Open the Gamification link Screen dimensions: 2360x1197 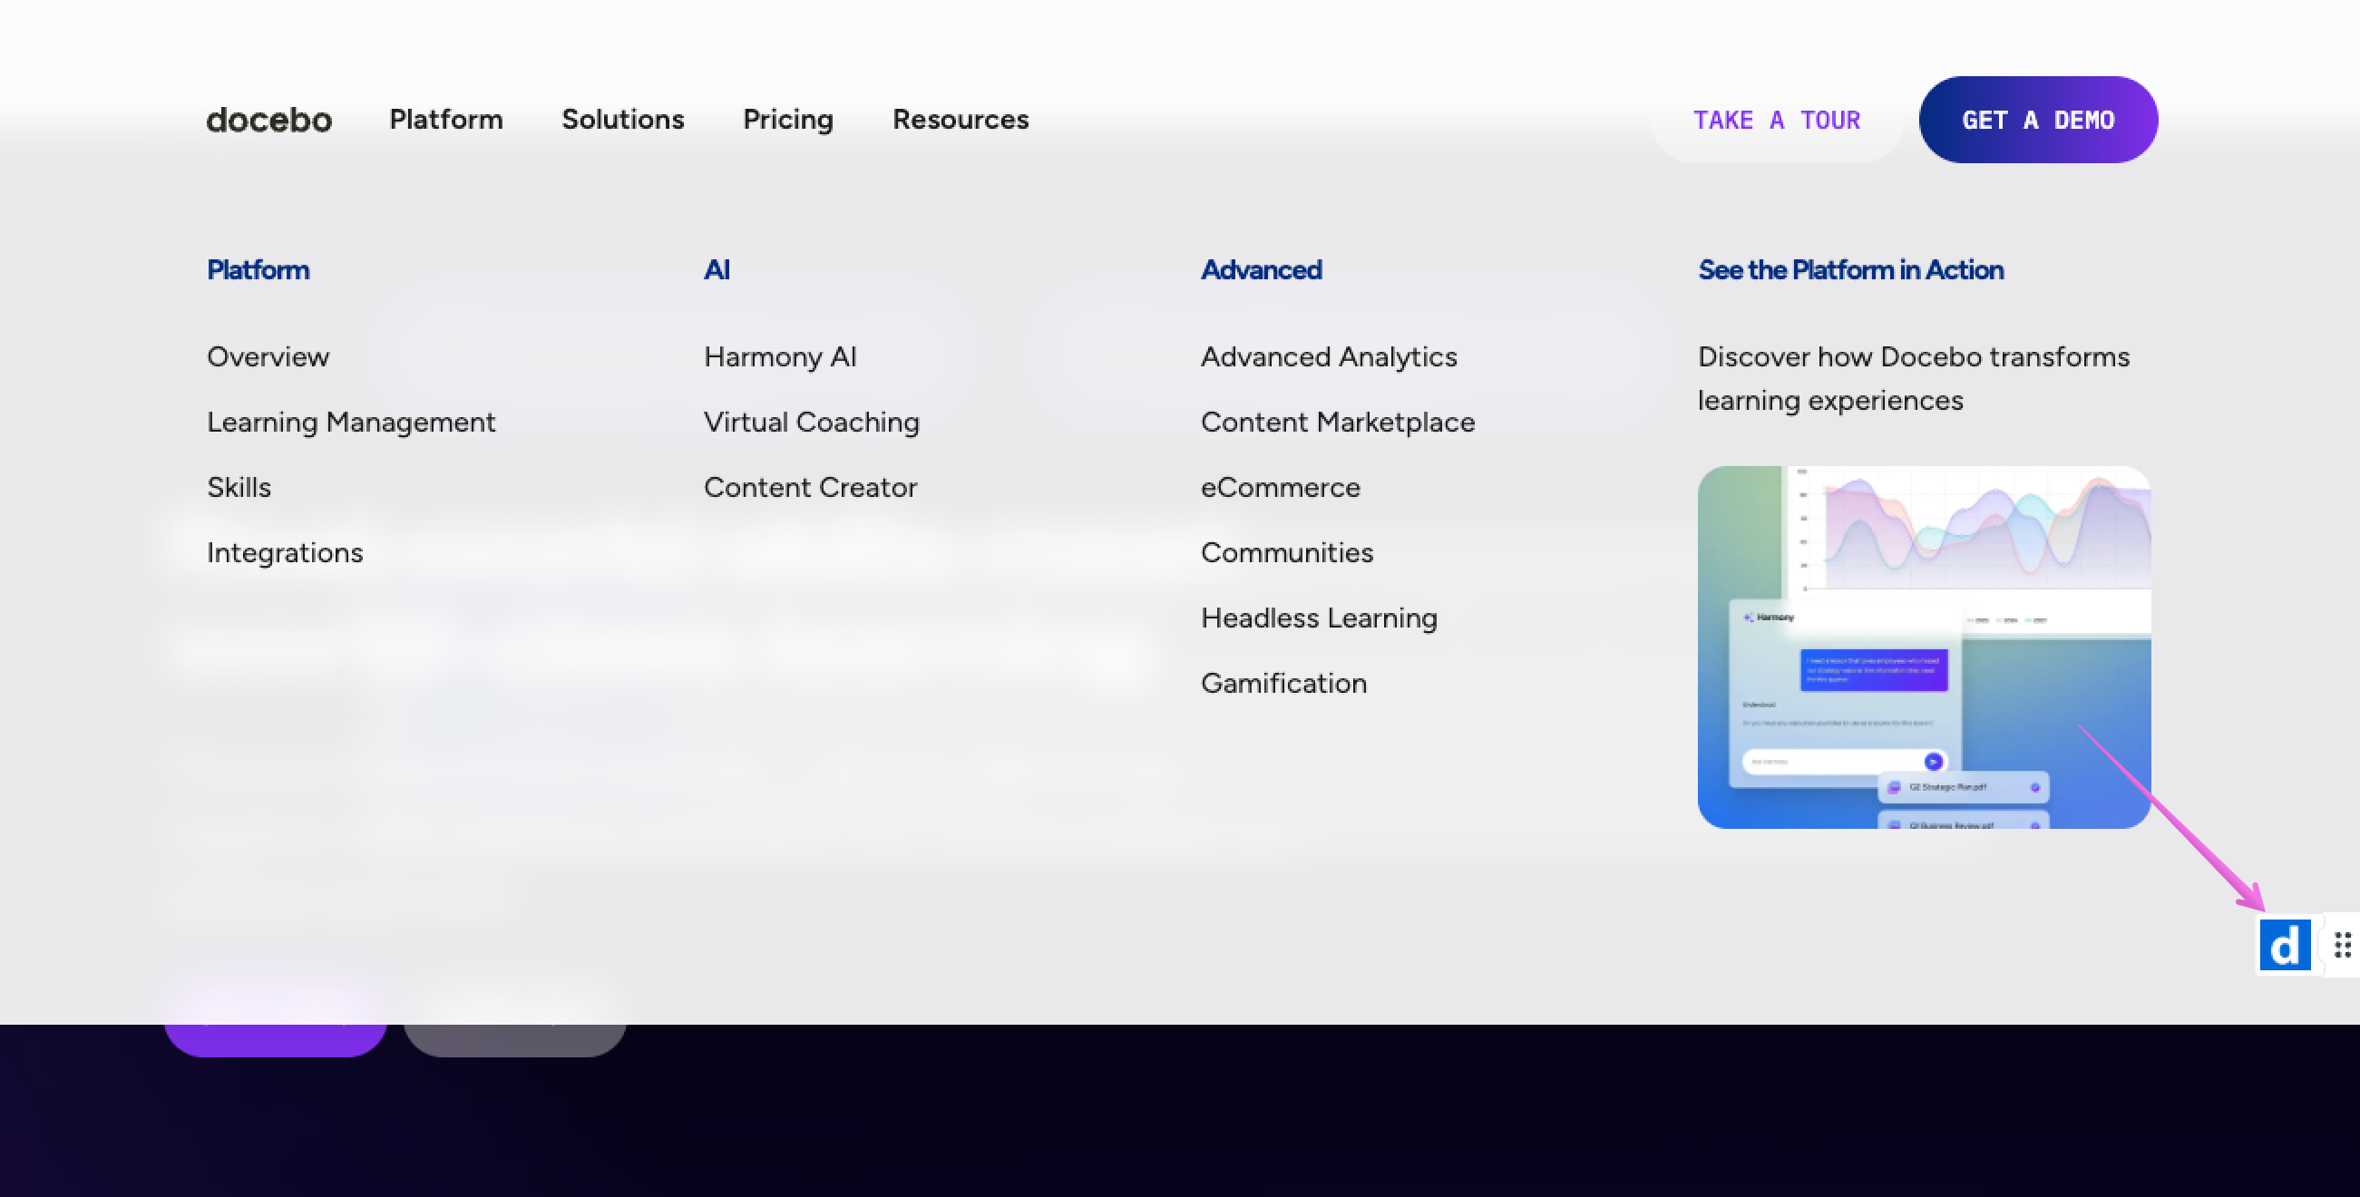coord(1283,683)
